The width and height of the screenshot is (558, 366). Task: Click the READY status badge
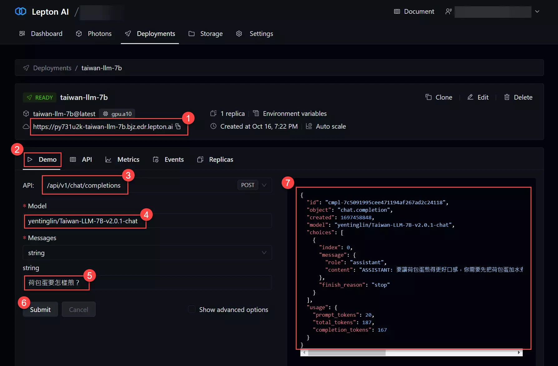click(x=40, y=97)
